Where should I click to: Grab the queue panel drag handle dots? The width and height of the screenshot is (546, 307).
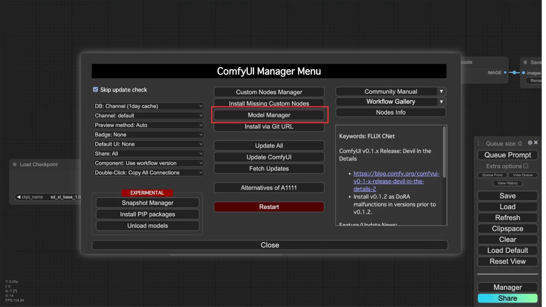tap(478, 143)
